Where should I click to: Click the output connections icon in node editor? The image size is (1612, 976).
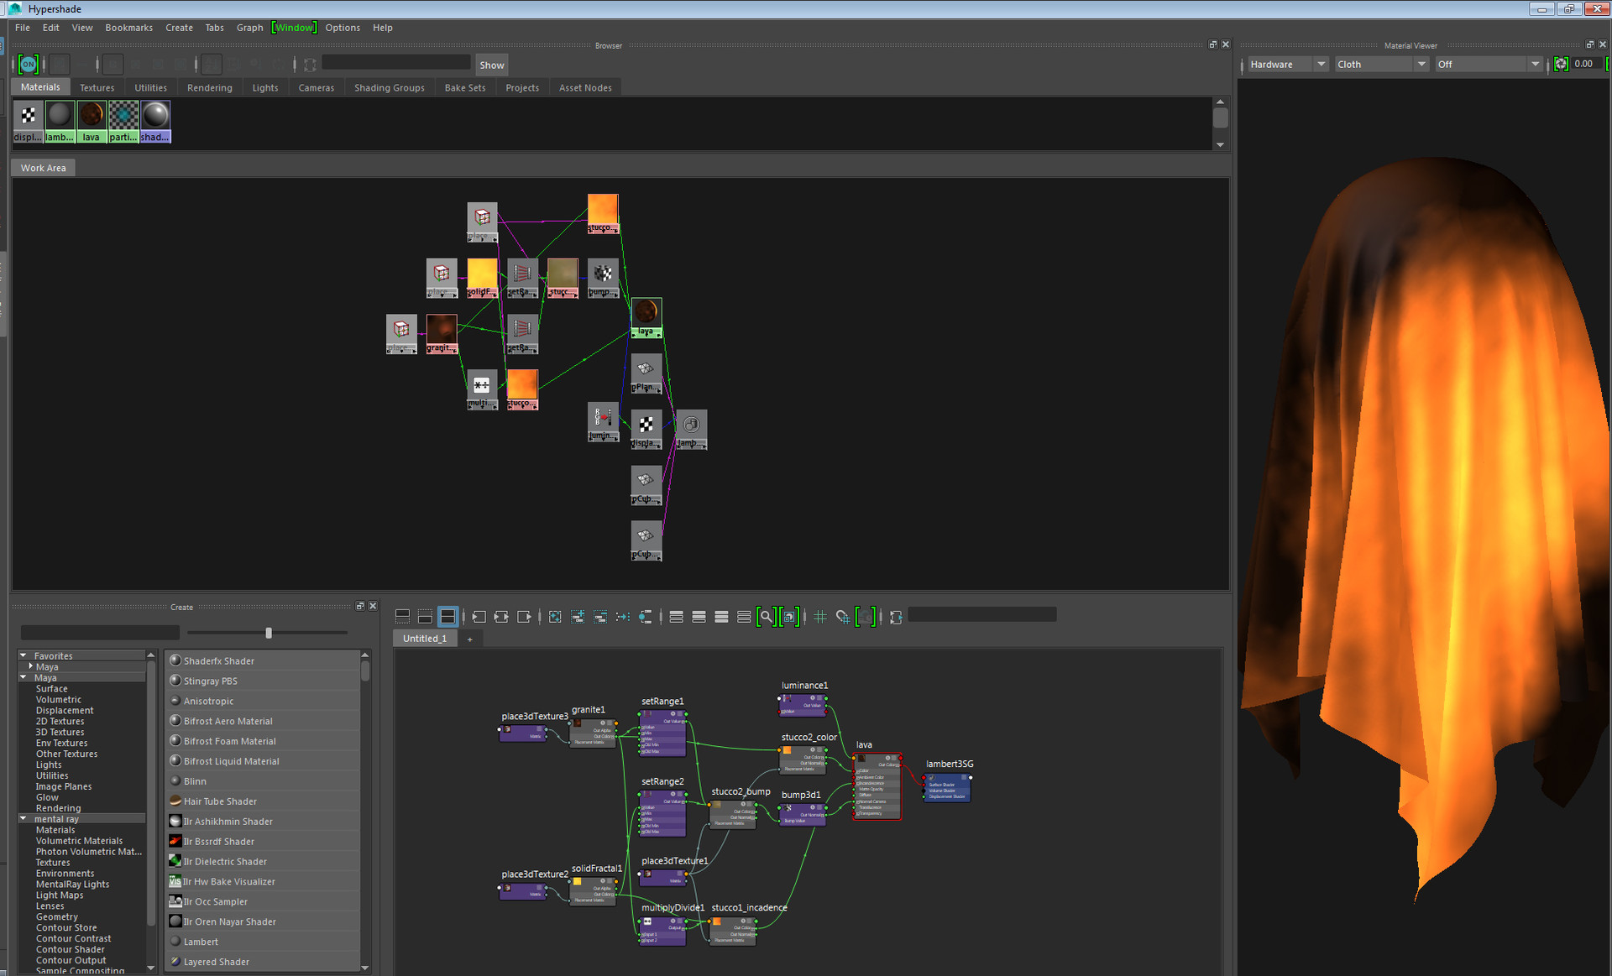tap(524, 617)
